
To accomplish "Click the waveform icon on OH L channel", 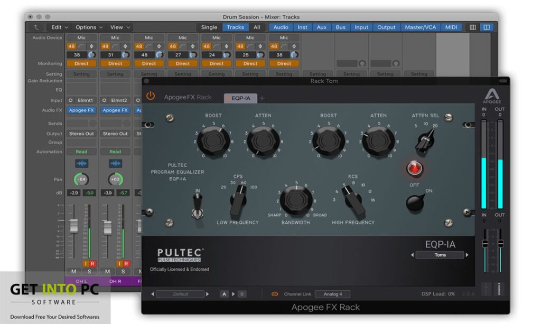I will [82, 164].
